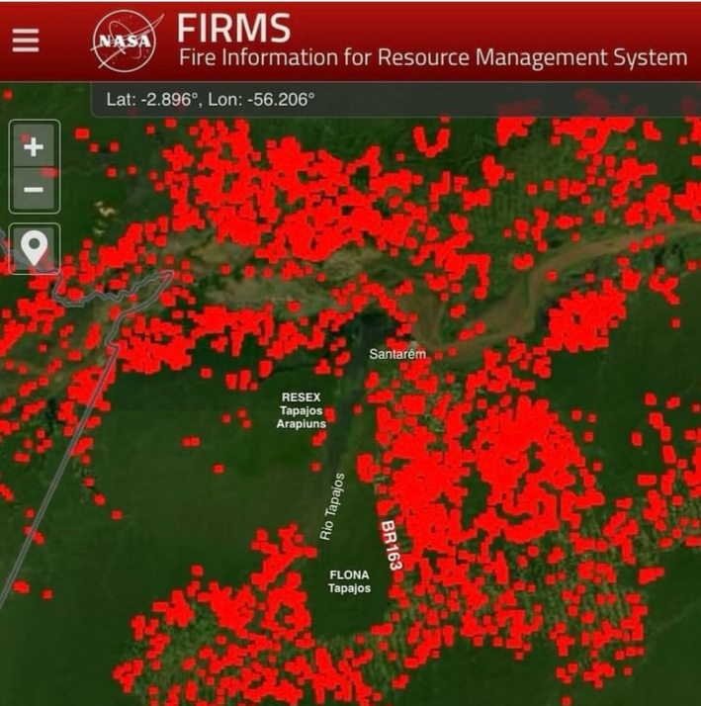This screenshot has height=706, width=701.
Task: Zoom out of the map
Action: [x=34, y=190]
